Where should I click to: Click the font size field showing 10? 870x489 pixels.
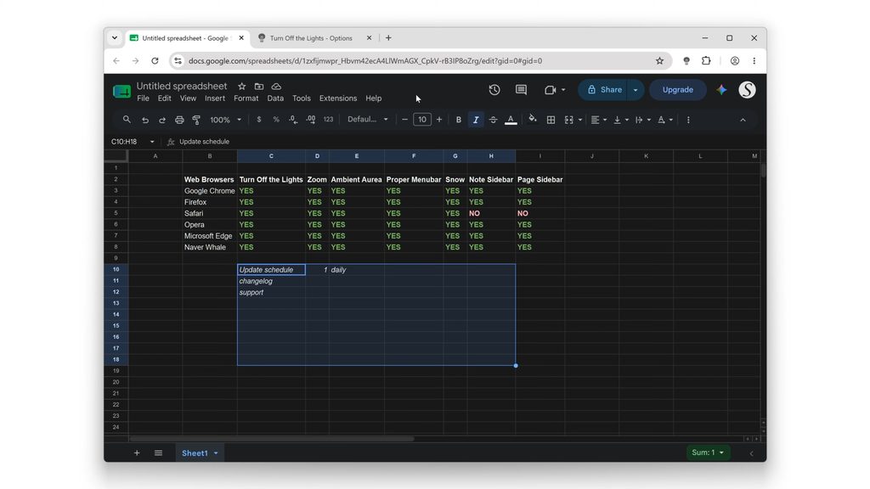tap(421, 120)
